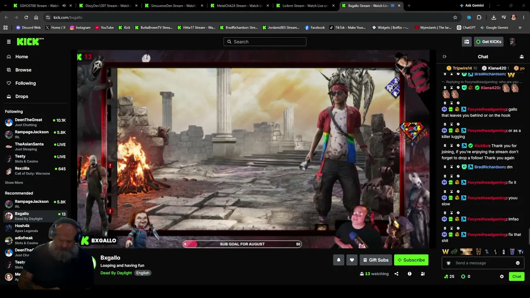
Task: Click the chat identity shield icon
Action: coord(448,263)
